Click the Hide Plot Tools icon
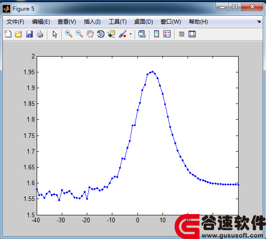266x239 pixels. pos(182,34)
